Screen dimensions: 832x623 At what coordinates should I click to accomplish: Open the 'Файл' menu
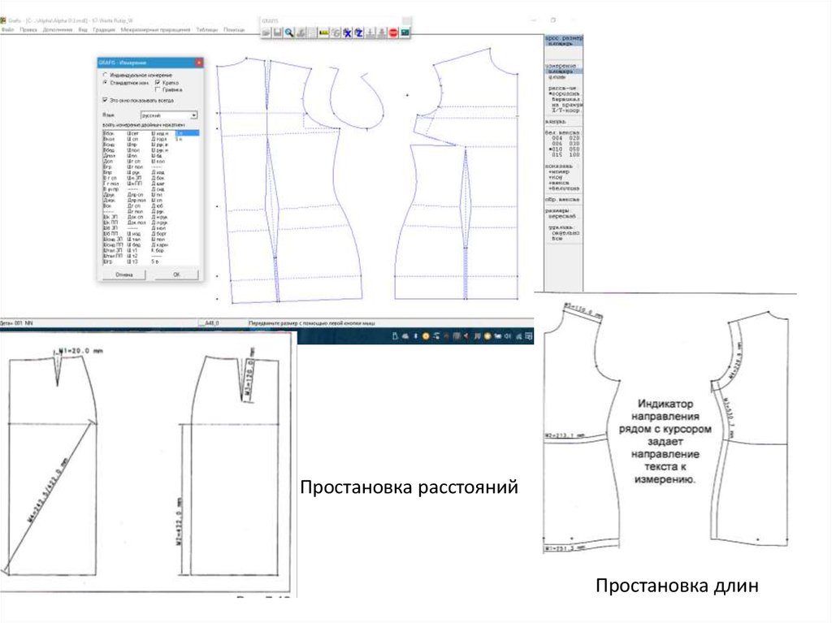pos(7,30)
